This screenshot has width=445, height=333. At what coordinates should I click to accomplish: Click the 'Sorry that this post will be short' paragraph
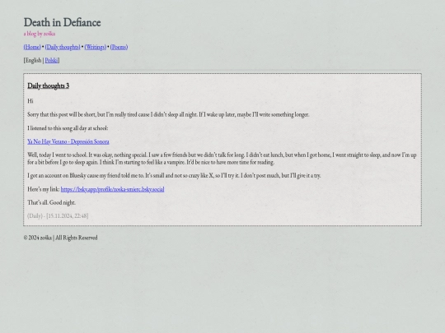click(x=168, y=114)
